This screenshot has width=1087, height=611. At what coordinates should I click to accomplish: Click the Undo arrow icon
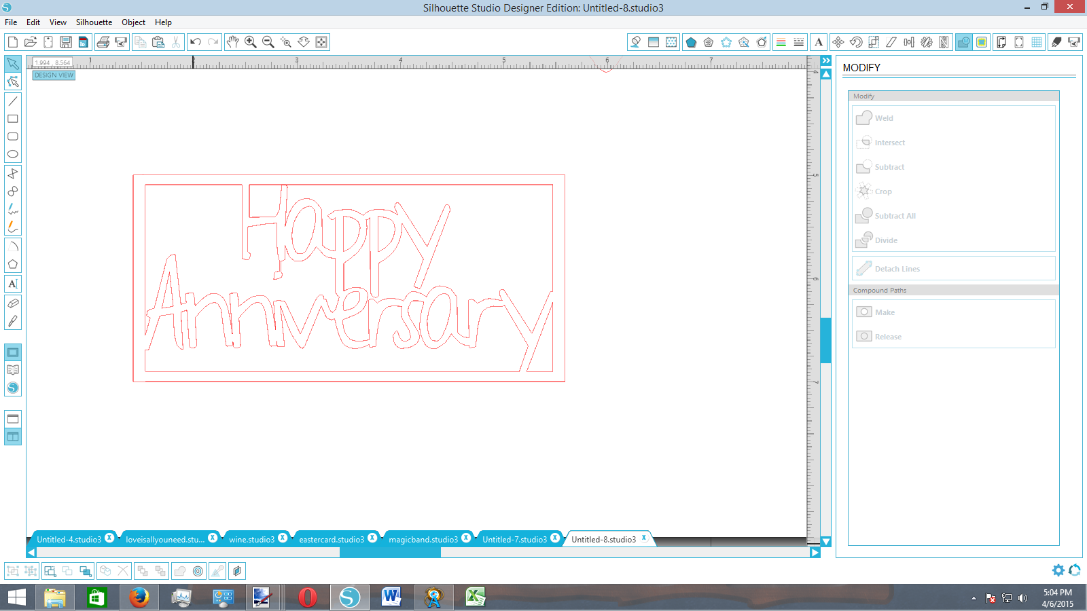(196, 42)
